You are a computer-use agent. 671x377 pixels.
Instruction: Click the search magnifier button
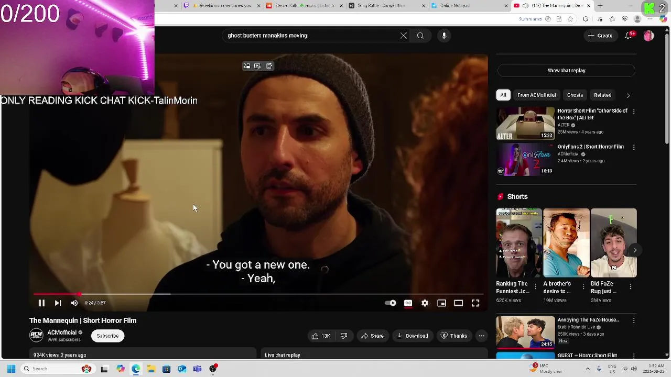420,36
